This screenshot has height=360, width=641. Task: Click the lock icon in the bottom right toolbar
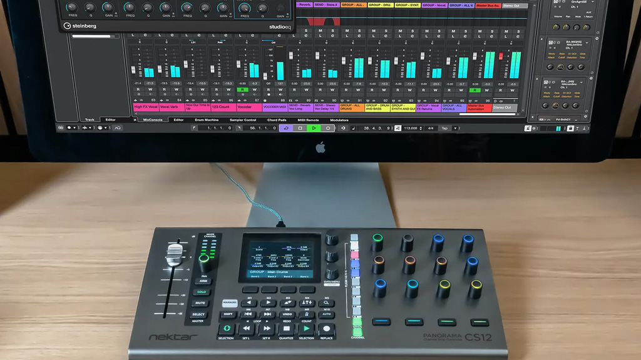(x=570, y=129)
